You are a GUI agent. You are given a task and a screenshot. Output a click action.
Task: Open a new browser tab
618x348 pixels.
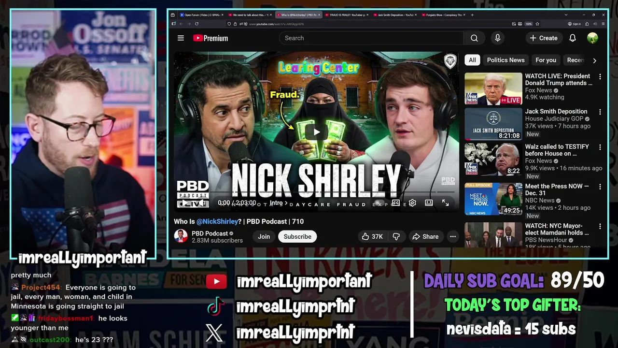(472, 15)
